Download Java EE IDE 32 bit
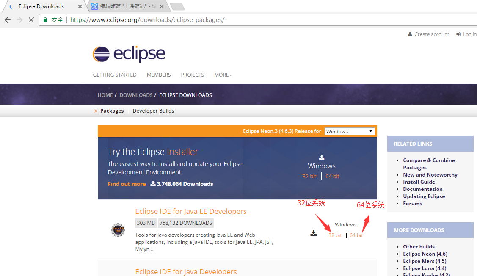477x276 pixels. (335, 235)
